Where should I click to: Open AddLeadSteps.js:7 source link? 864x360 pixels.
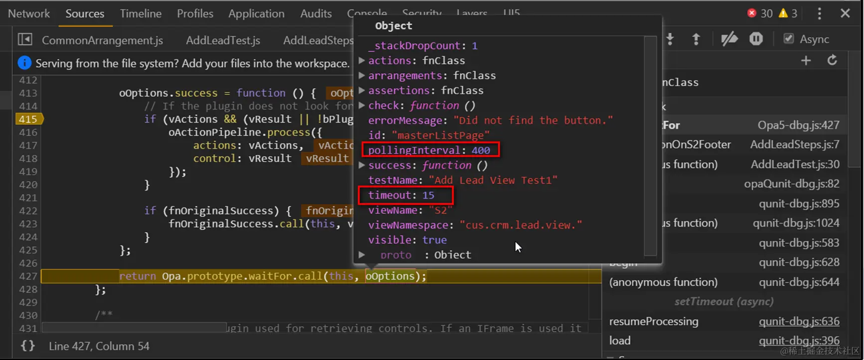(795, 144)
